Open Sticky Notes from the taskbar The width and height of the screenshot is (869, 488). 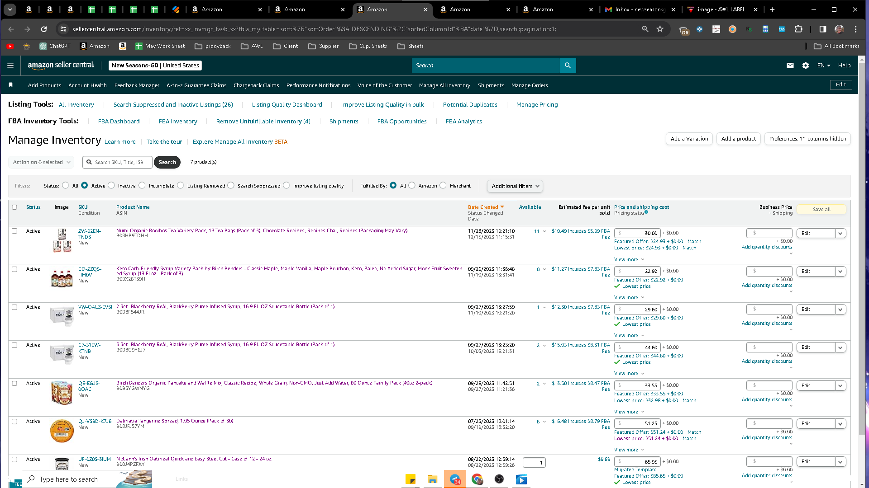tap(411, 479)
